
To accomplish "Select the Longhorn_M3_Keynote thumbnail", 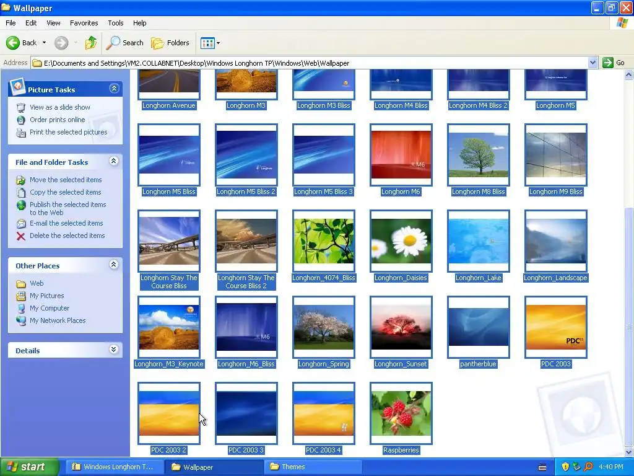I will tap(169, 327).
